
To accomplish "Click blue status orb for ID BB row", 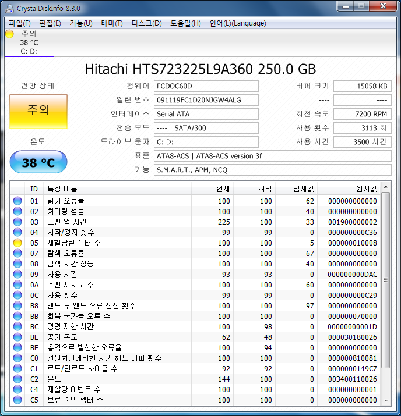I will (17, 317).
